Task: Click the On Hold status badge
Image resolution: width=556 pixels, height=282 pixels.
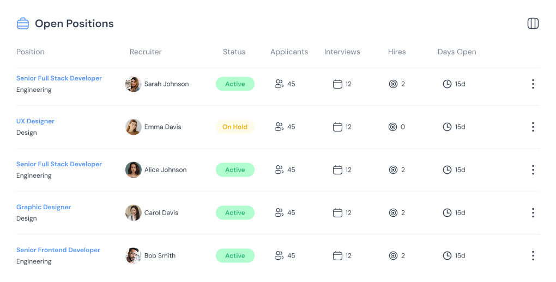Action: [x=235, y=127]
